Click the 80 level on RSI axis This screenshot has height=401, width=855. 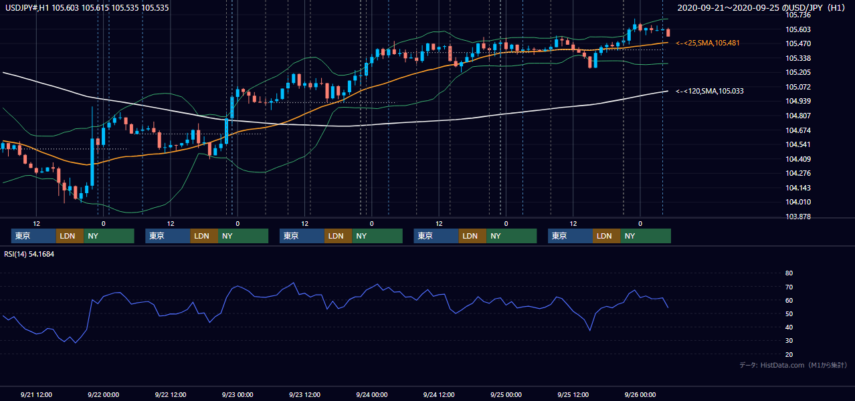click(789, 273)
